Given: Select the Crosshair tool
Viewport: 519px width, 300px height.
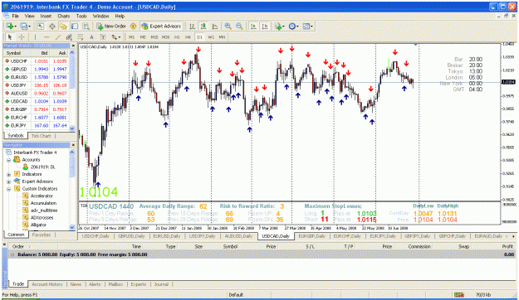Looking at the screenshot, I should pyautogui.click(x=22, y=37).
